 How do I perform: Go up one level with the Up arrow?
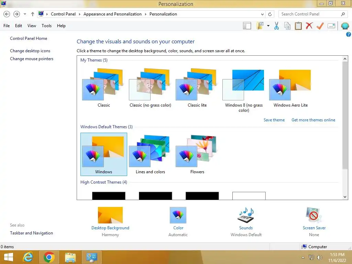[33, 14]
